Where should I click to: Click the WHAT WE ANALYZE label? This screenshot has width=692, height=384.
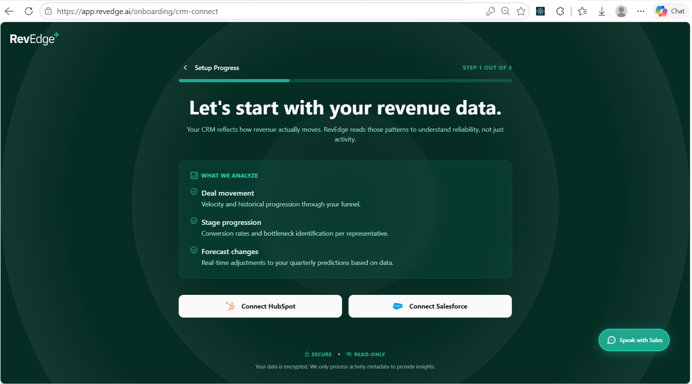coord(229,175)
